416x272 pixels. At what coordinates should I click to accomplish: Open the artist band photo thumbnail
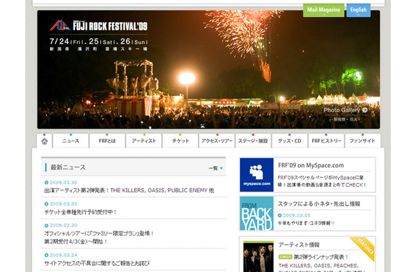[x=258, y=256]
